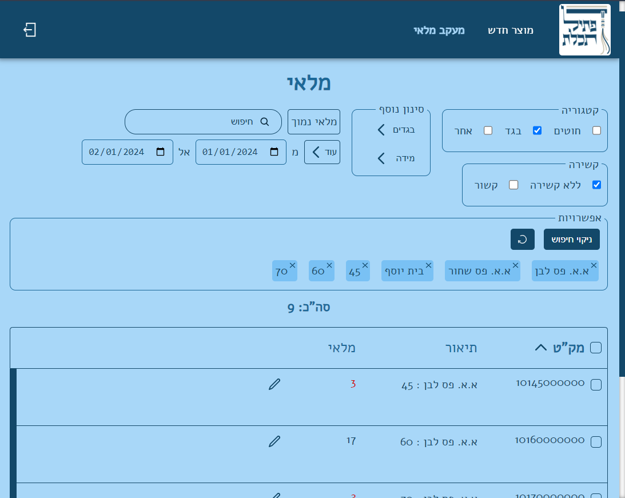The width and height of the screenshot is (625, 498).
Task: Click the refresh icon button
Action: 522,240
